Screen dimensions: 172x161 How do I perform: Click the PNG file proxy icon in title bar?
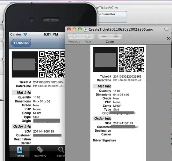click(x=86, y=29)
